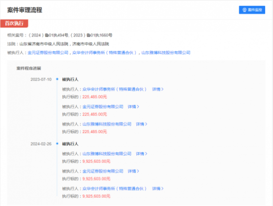Viewport: 273px width, 206px height.
Task: Select the date text 2023-07-10
Action: [x=41, y=80]
